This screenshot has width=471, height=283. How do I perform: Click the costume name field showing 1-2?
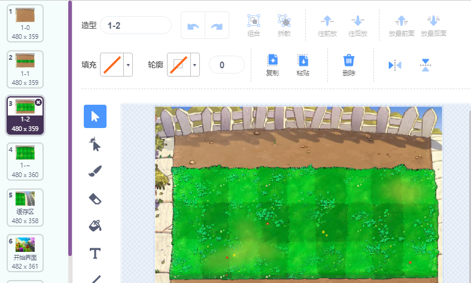(136, 25)
